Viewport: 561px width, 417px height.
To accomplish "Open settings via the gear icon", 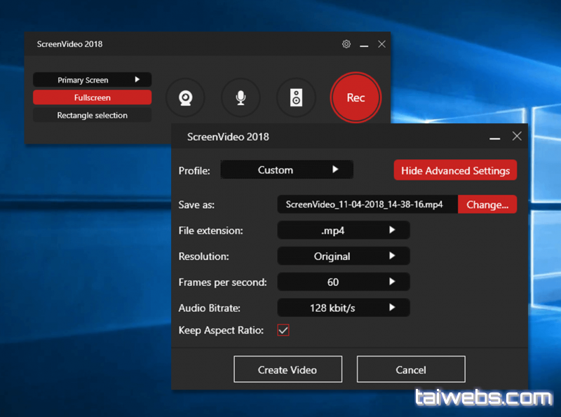I will pyautogui.click(x=346, y=44).
